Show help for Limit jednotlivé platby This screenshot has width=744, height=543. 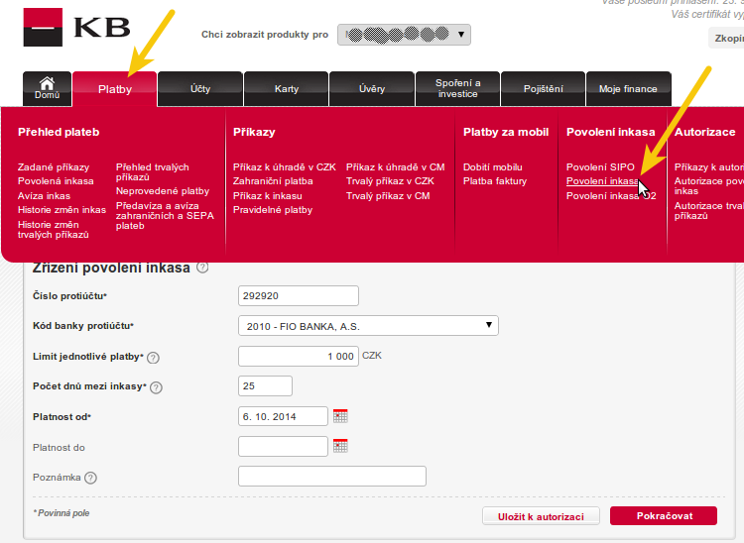click(153, 357)
